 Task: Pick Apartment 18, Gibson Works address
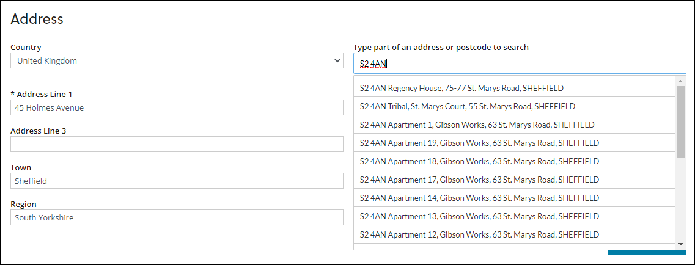[479, 161]
